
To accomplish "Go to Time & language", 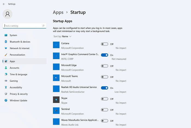I will tap(25, 74).
